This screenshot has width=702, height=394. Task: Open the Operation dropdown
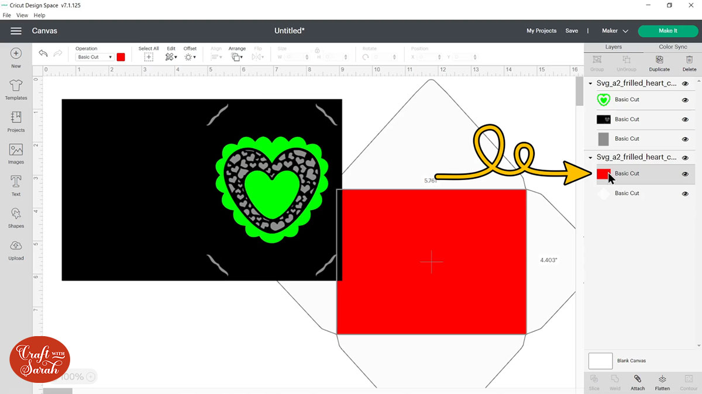(94, 57)
